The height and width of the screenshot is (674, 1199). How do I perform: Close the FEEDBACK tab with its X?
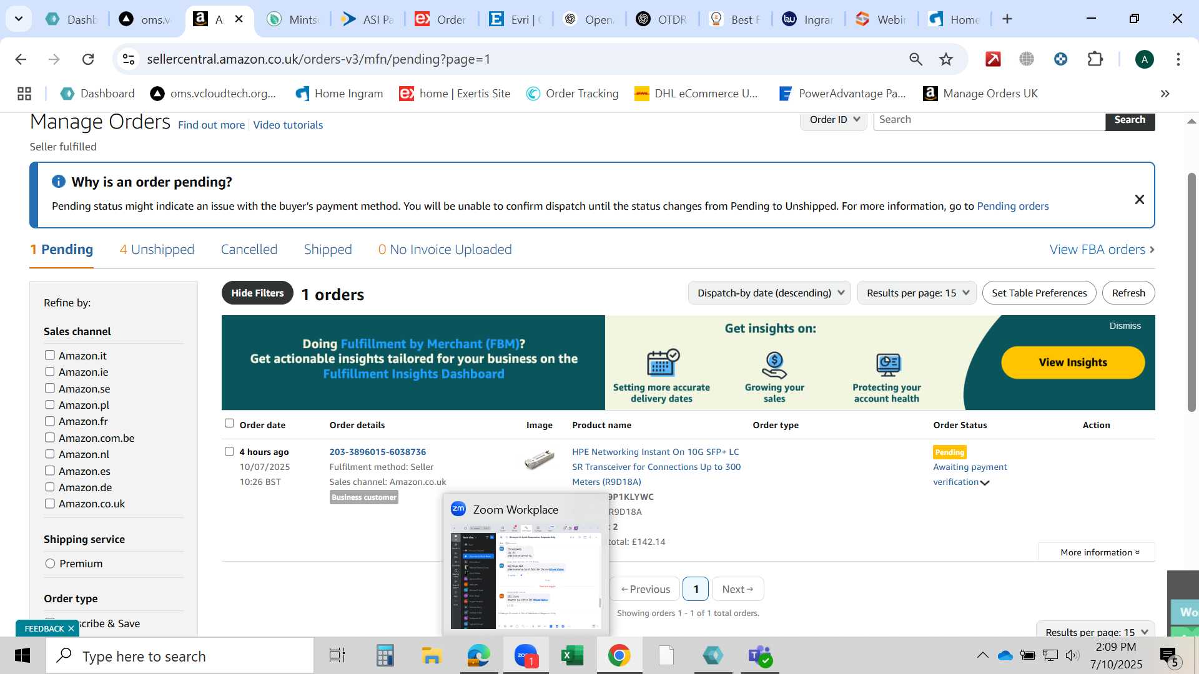pyautogui.click(x=71, y=628)
